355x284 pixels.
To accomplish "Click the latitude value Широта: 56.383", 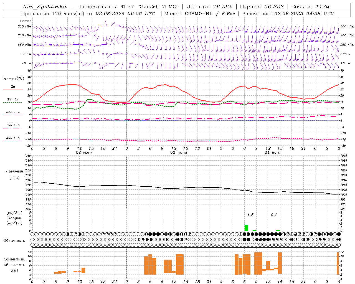I will (262, 7).
